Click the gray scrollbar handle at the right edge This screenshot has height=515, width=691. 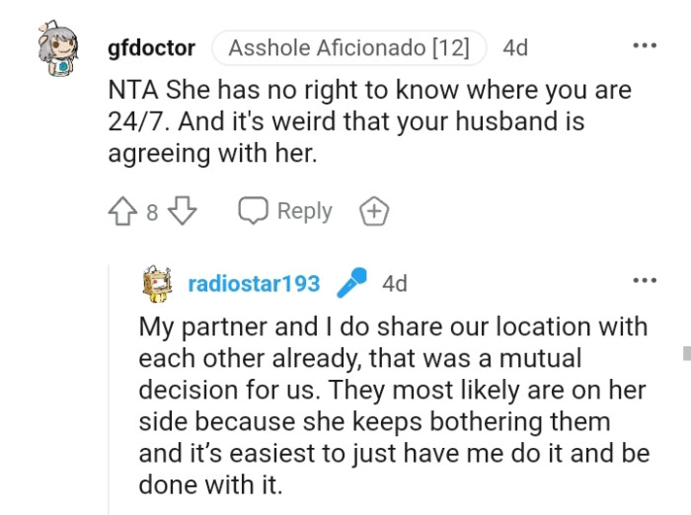[687, 353]
